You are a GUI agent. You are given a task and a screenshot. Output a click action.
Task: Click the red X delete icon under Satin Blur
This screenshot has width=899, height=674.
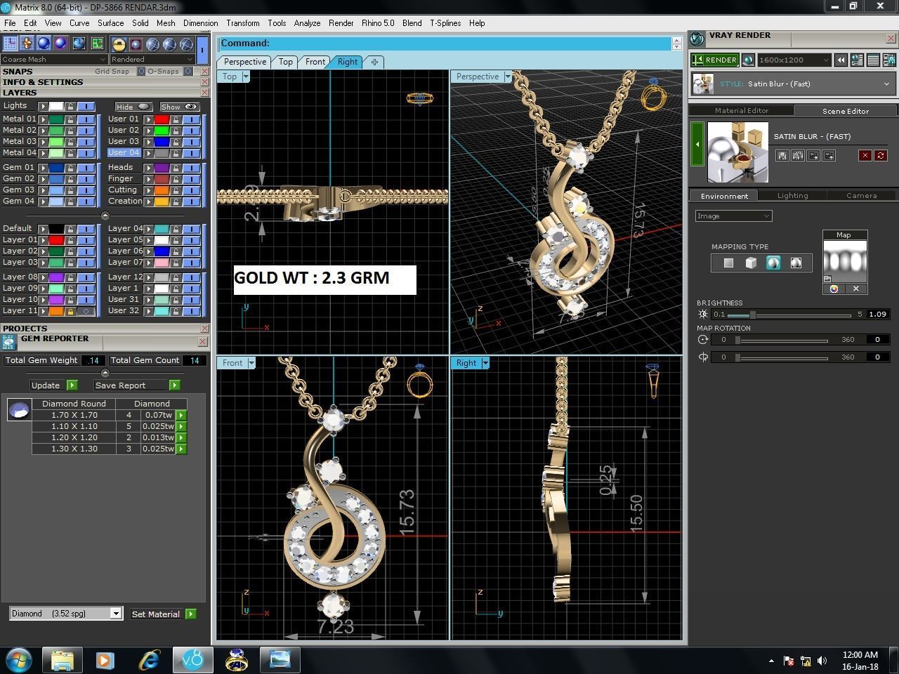[x=865, y=155]
